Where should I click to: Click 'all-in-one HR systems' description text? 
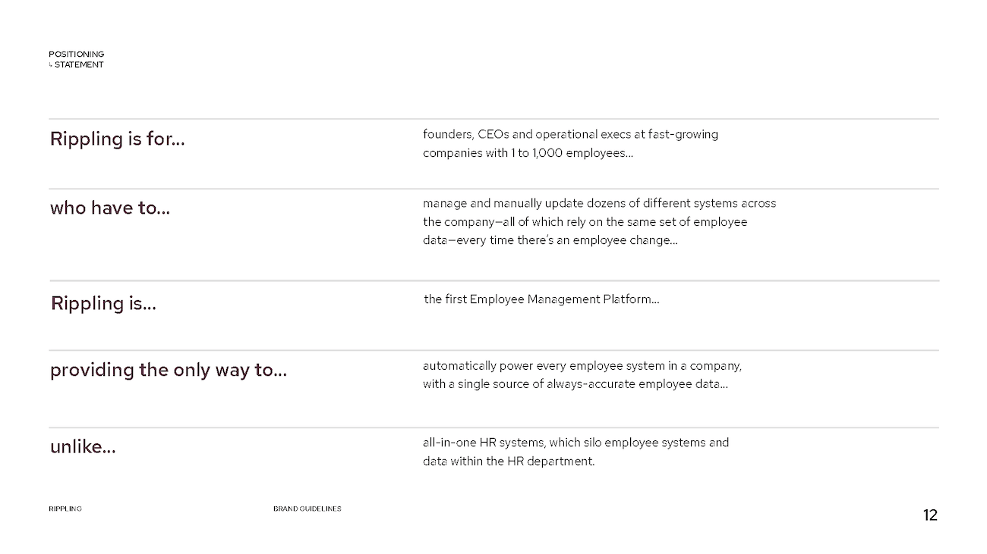(575, 452)
